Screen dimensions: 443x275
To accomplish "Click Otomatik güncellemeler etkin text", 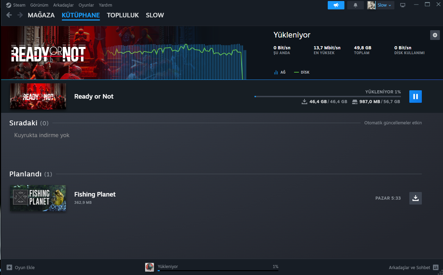I will (393, 123).
